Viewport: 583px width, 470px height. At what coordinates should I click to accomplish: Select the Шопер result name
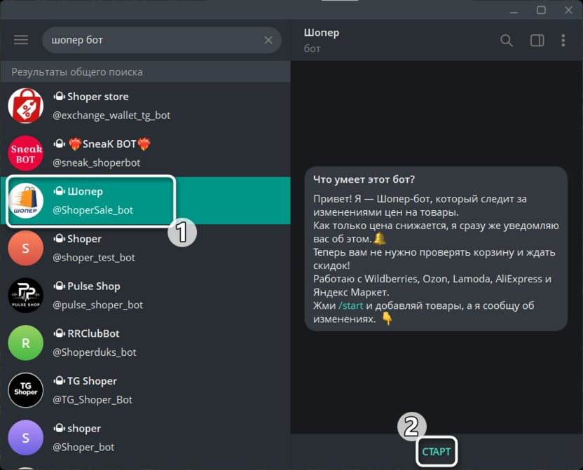[x=85, y=192]
